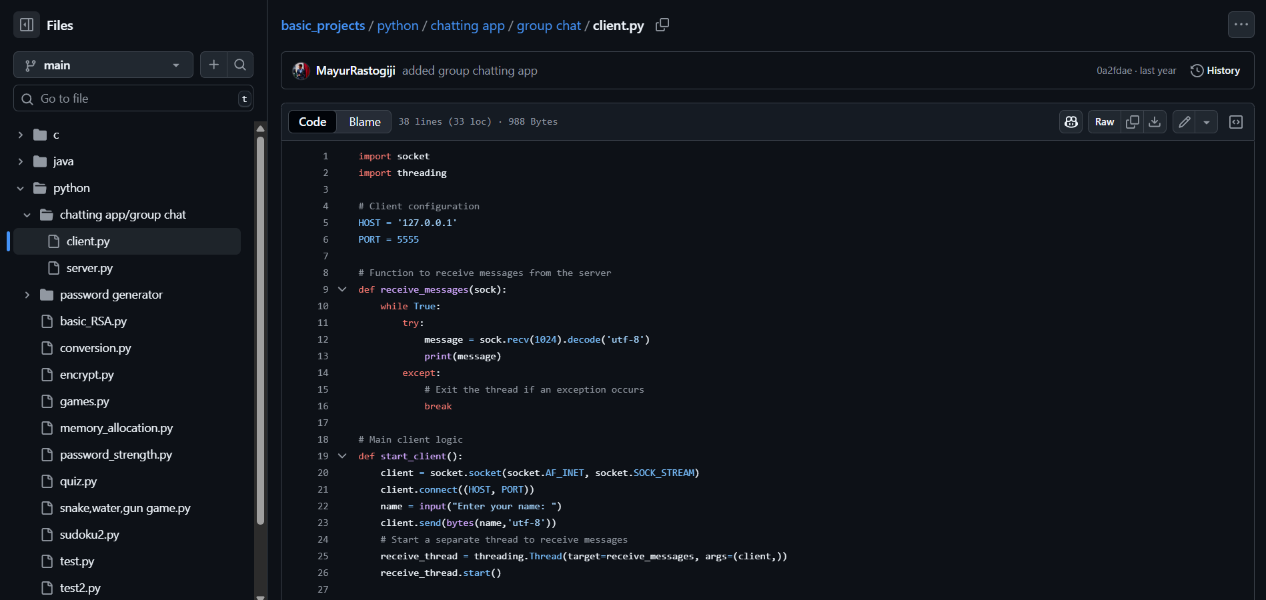
Task: Open the three-dot more options menu
Action: (1241, 25)
